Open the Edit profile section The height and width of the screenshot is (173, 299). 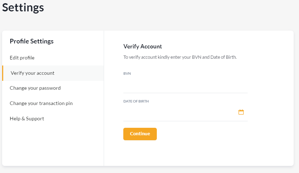[x=22, y=58]
